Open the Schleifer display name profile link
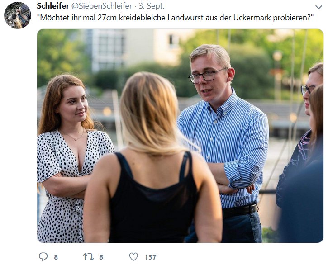The height and width of the screenshot is (265, 328). (53, 6)
